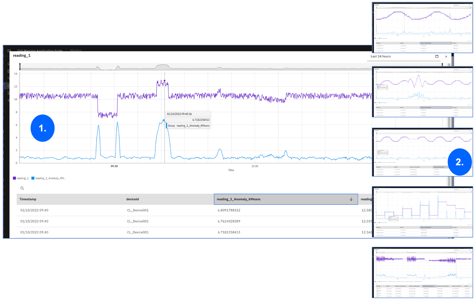Open the reading_3 chart thumbnail
The width and height of the screenshot is (475, 300).
[x=422, y=92]
